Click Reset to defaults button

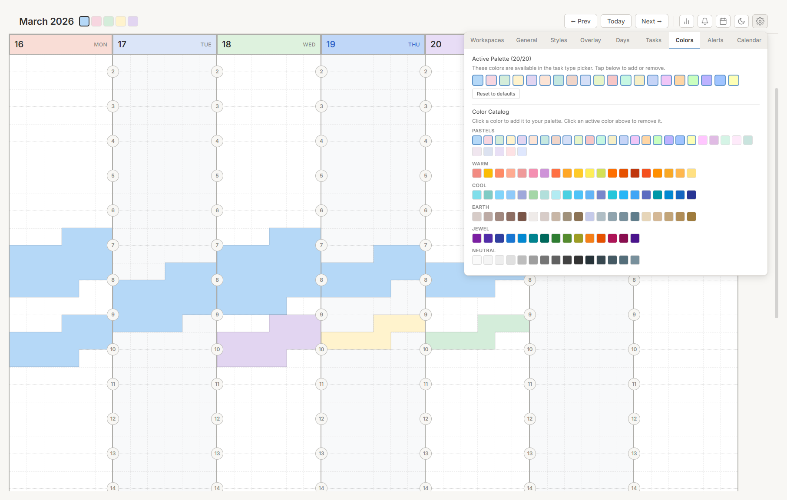pyautogui.click(x=496, y=94)
